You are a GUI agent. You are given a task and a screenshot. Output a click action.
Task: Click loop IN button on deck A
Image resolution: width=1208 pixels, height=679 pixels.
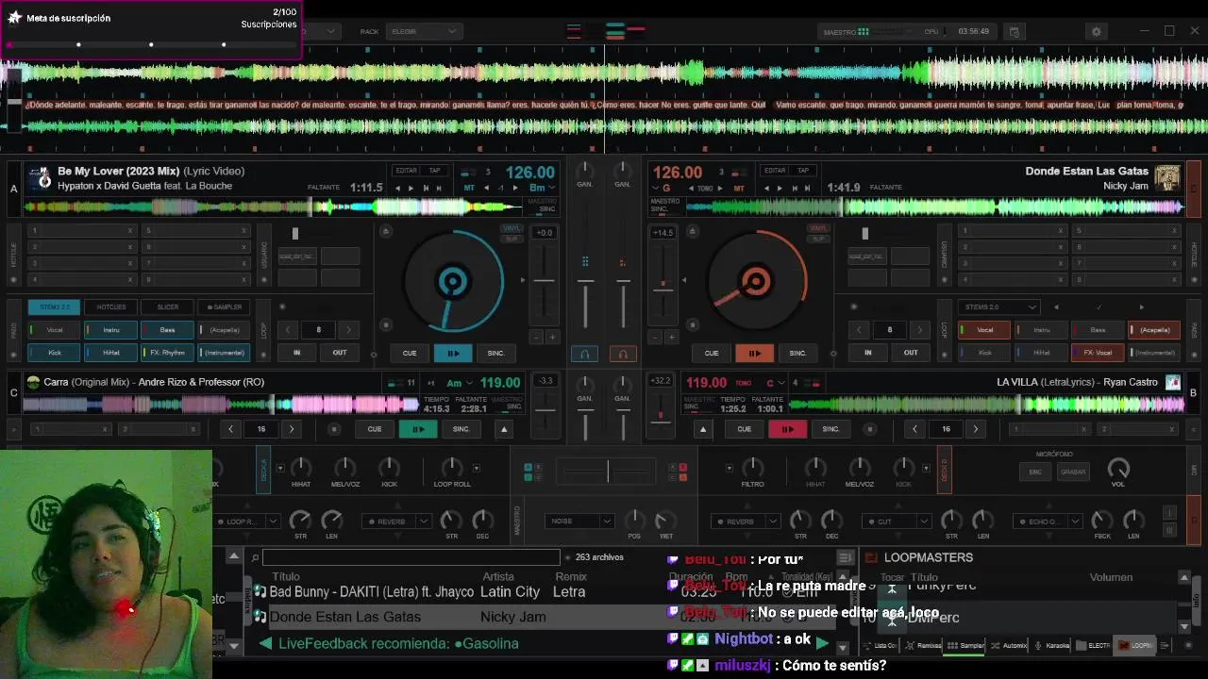(x=296, y=353)
